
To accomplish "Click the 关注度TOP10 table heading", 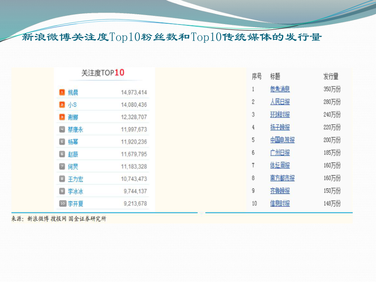I will pos(103,74).
